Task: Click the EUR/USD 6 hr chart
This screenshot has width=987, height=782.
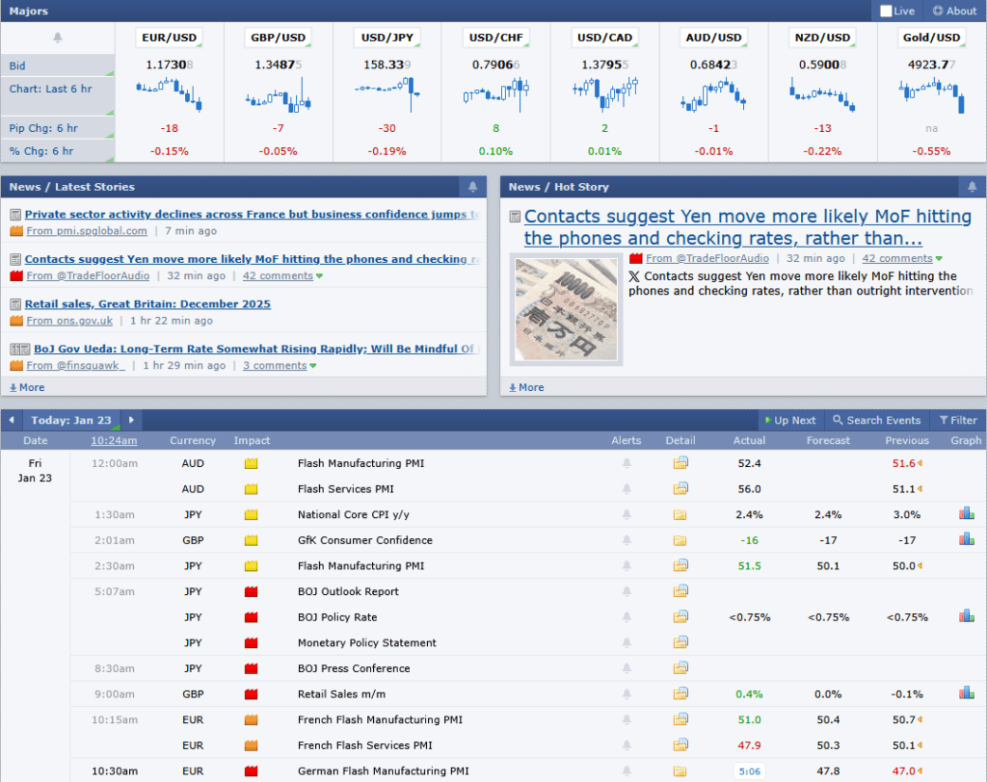Action: tap(170, 92)
